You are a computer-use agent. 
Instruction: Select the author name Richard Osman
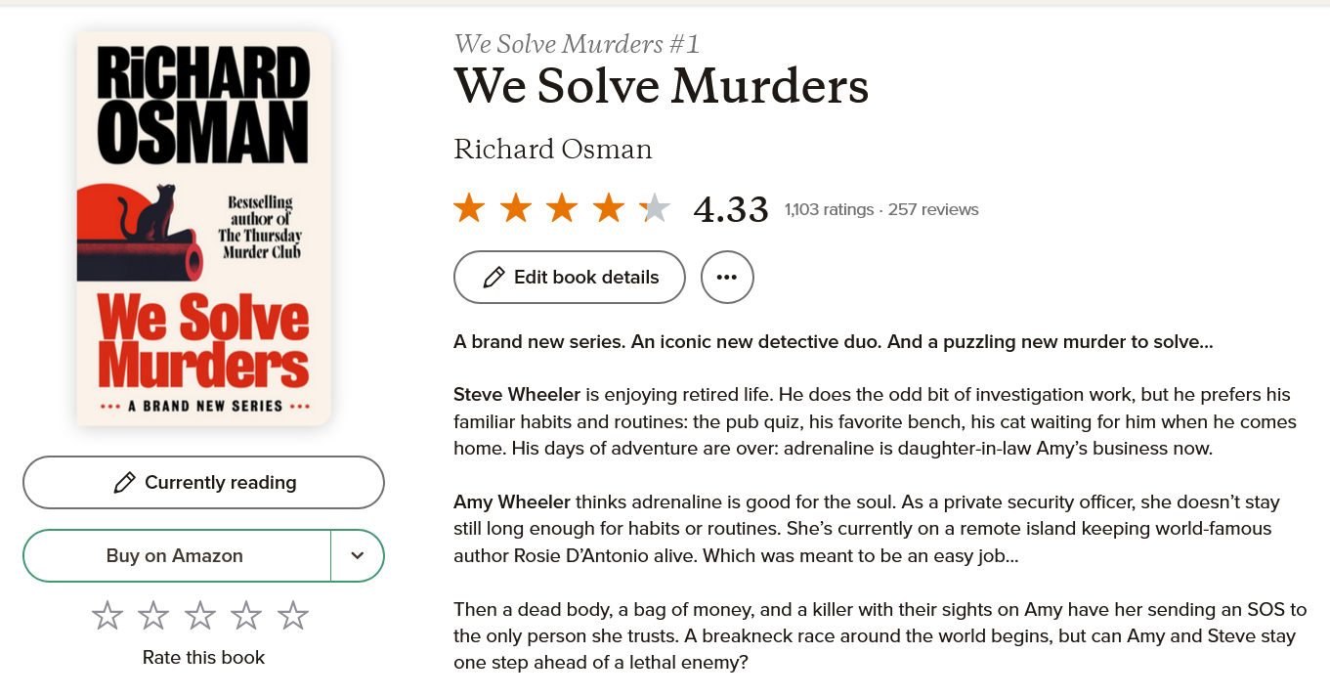click(552, 149)
